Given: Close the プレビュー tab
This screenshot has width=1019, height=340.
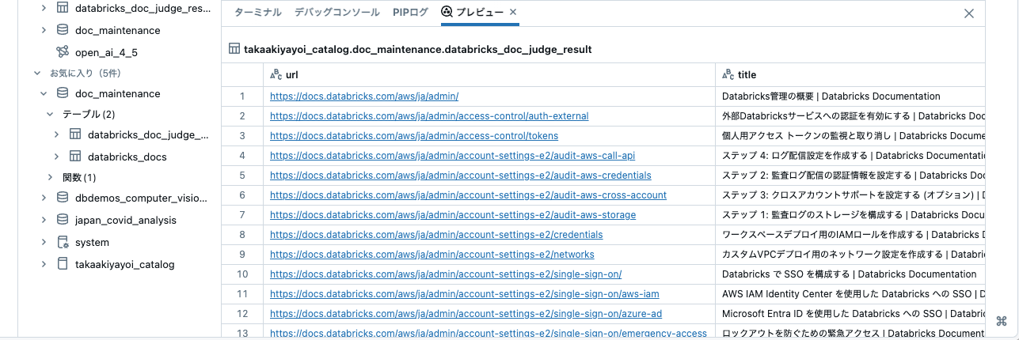Looking at the screenshot, I should pyautogui.click(x=513, y=12).
